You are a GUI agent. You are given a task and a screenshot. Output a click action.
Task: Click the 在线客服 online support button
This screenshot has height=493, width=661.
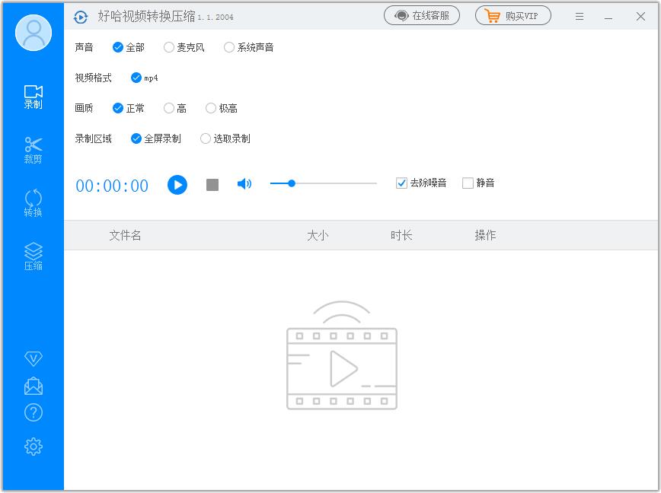coord(422,15)
